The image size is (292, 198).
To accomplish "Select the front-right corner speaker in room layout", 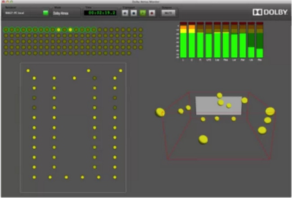I will [x=121, y=70].
